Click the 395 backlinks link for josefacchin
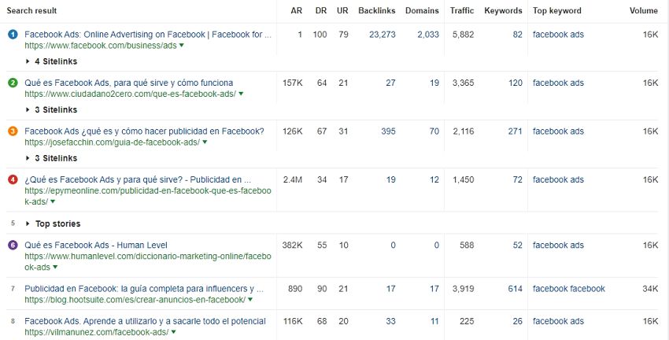Image resolution: width=669 pixels, height=340 pixels. (388, 131)
